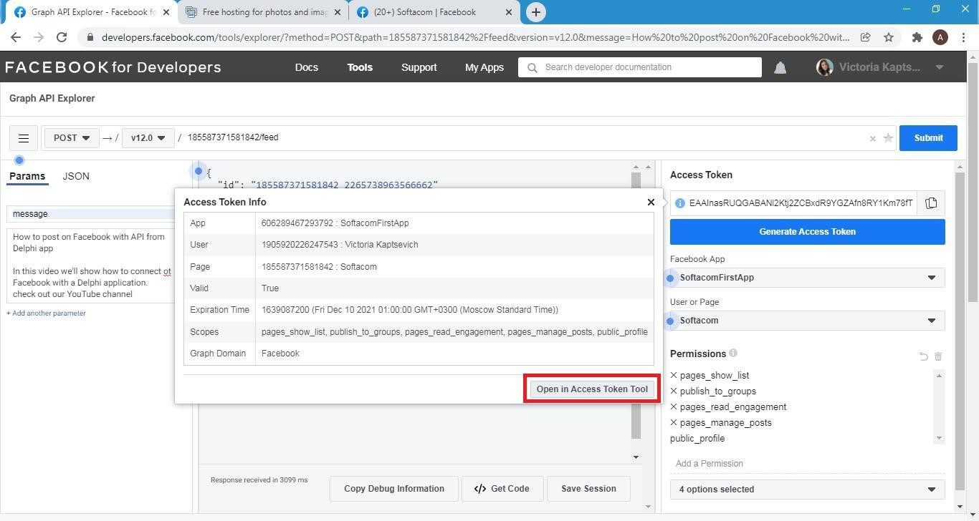Image resolution: width=979 pixels, height=521 pixels.
Task: Click the Add a Permission field
Action: point(807,464)
